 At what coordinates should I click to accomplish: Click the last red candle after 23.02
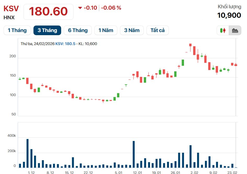236,65
